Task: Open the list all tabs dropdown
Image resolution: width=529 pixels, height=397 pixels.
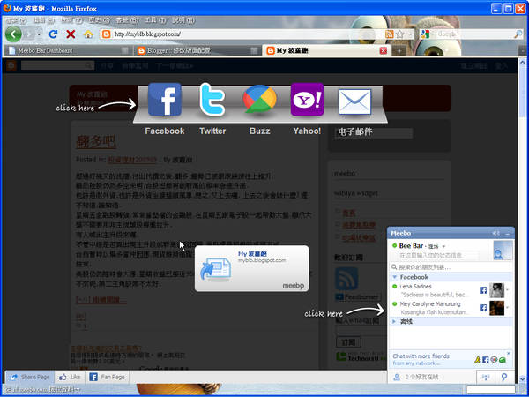Action: pos(523,50)
